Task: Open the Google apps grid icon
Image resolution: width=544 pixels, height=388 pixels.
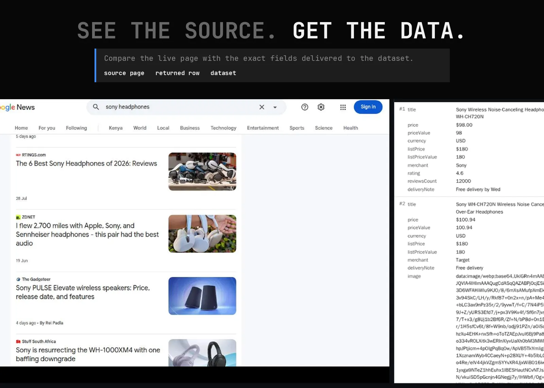Action: 343,107
